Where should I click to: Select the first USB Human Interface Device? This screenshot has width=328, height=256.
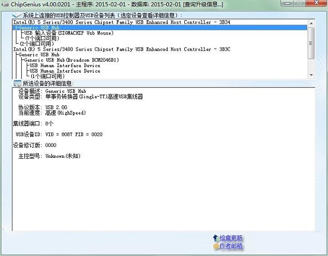[65, 66]
